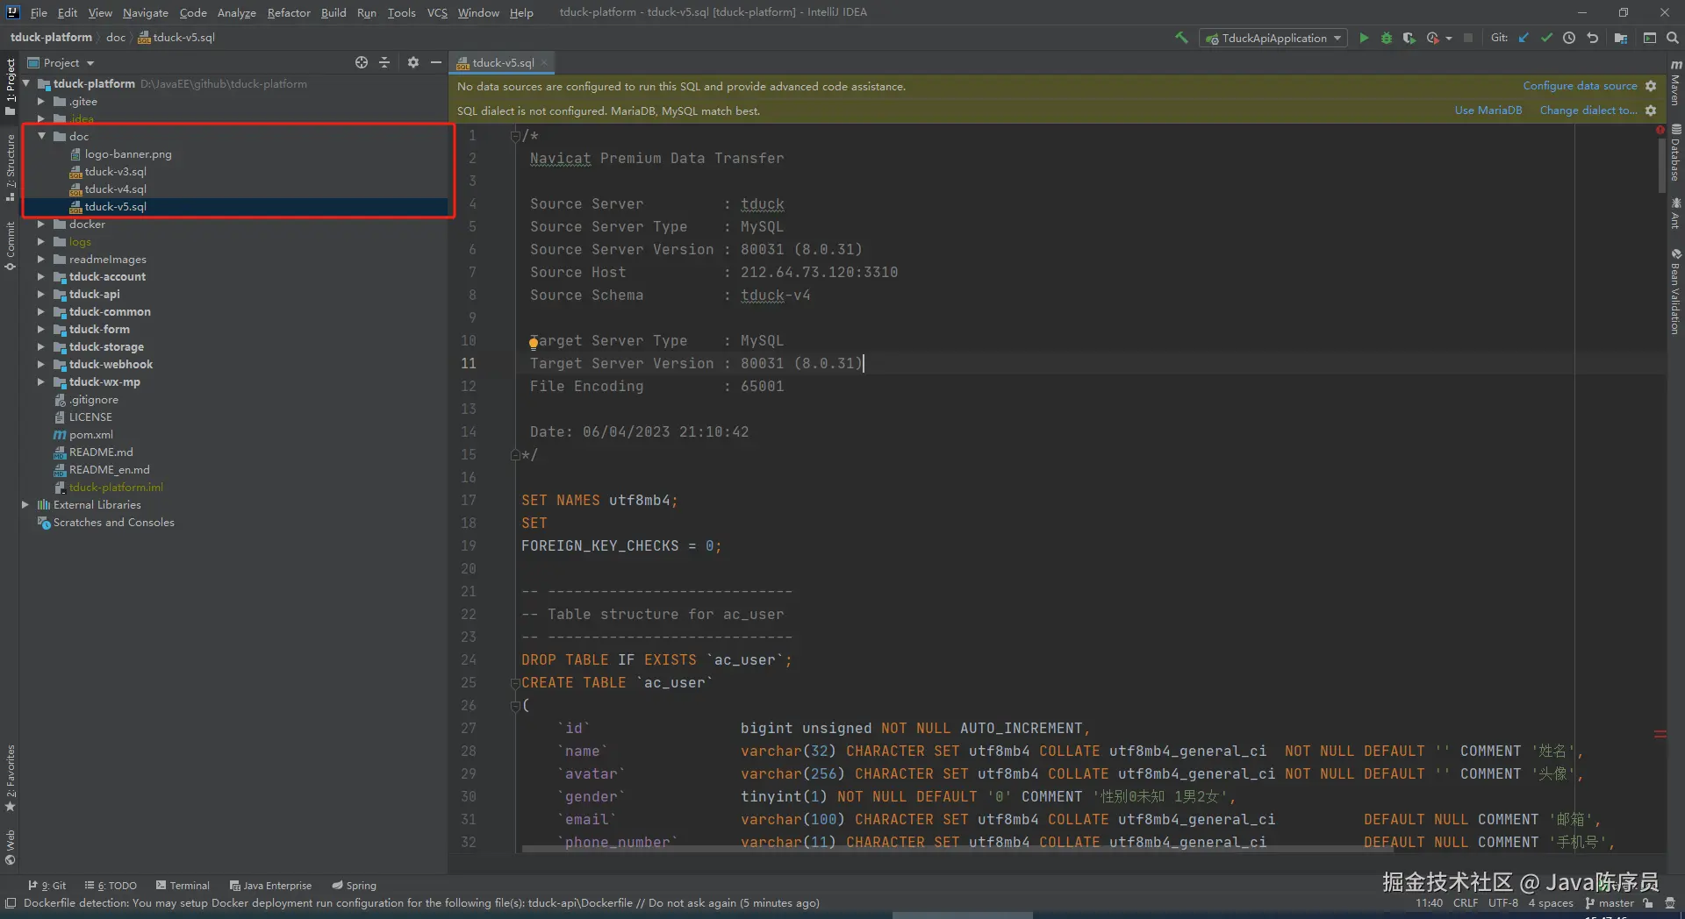Toggle the Terminal tool window
The width and height of the screenshot is (1685, 919).
click(183, 886)
